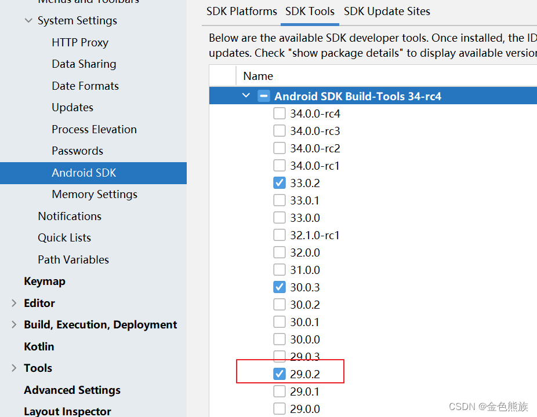
Task: Open Advanced Settings page
Action: 72,390
